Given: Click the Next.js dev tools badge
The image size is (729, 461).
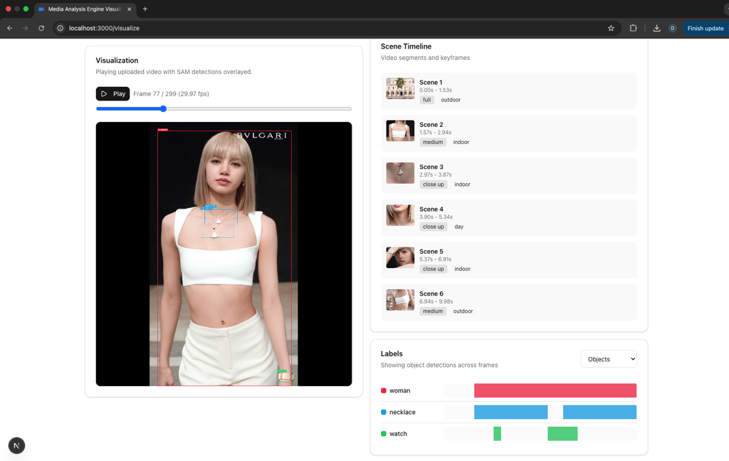Looking at the screenshot, I should point(16,445).
